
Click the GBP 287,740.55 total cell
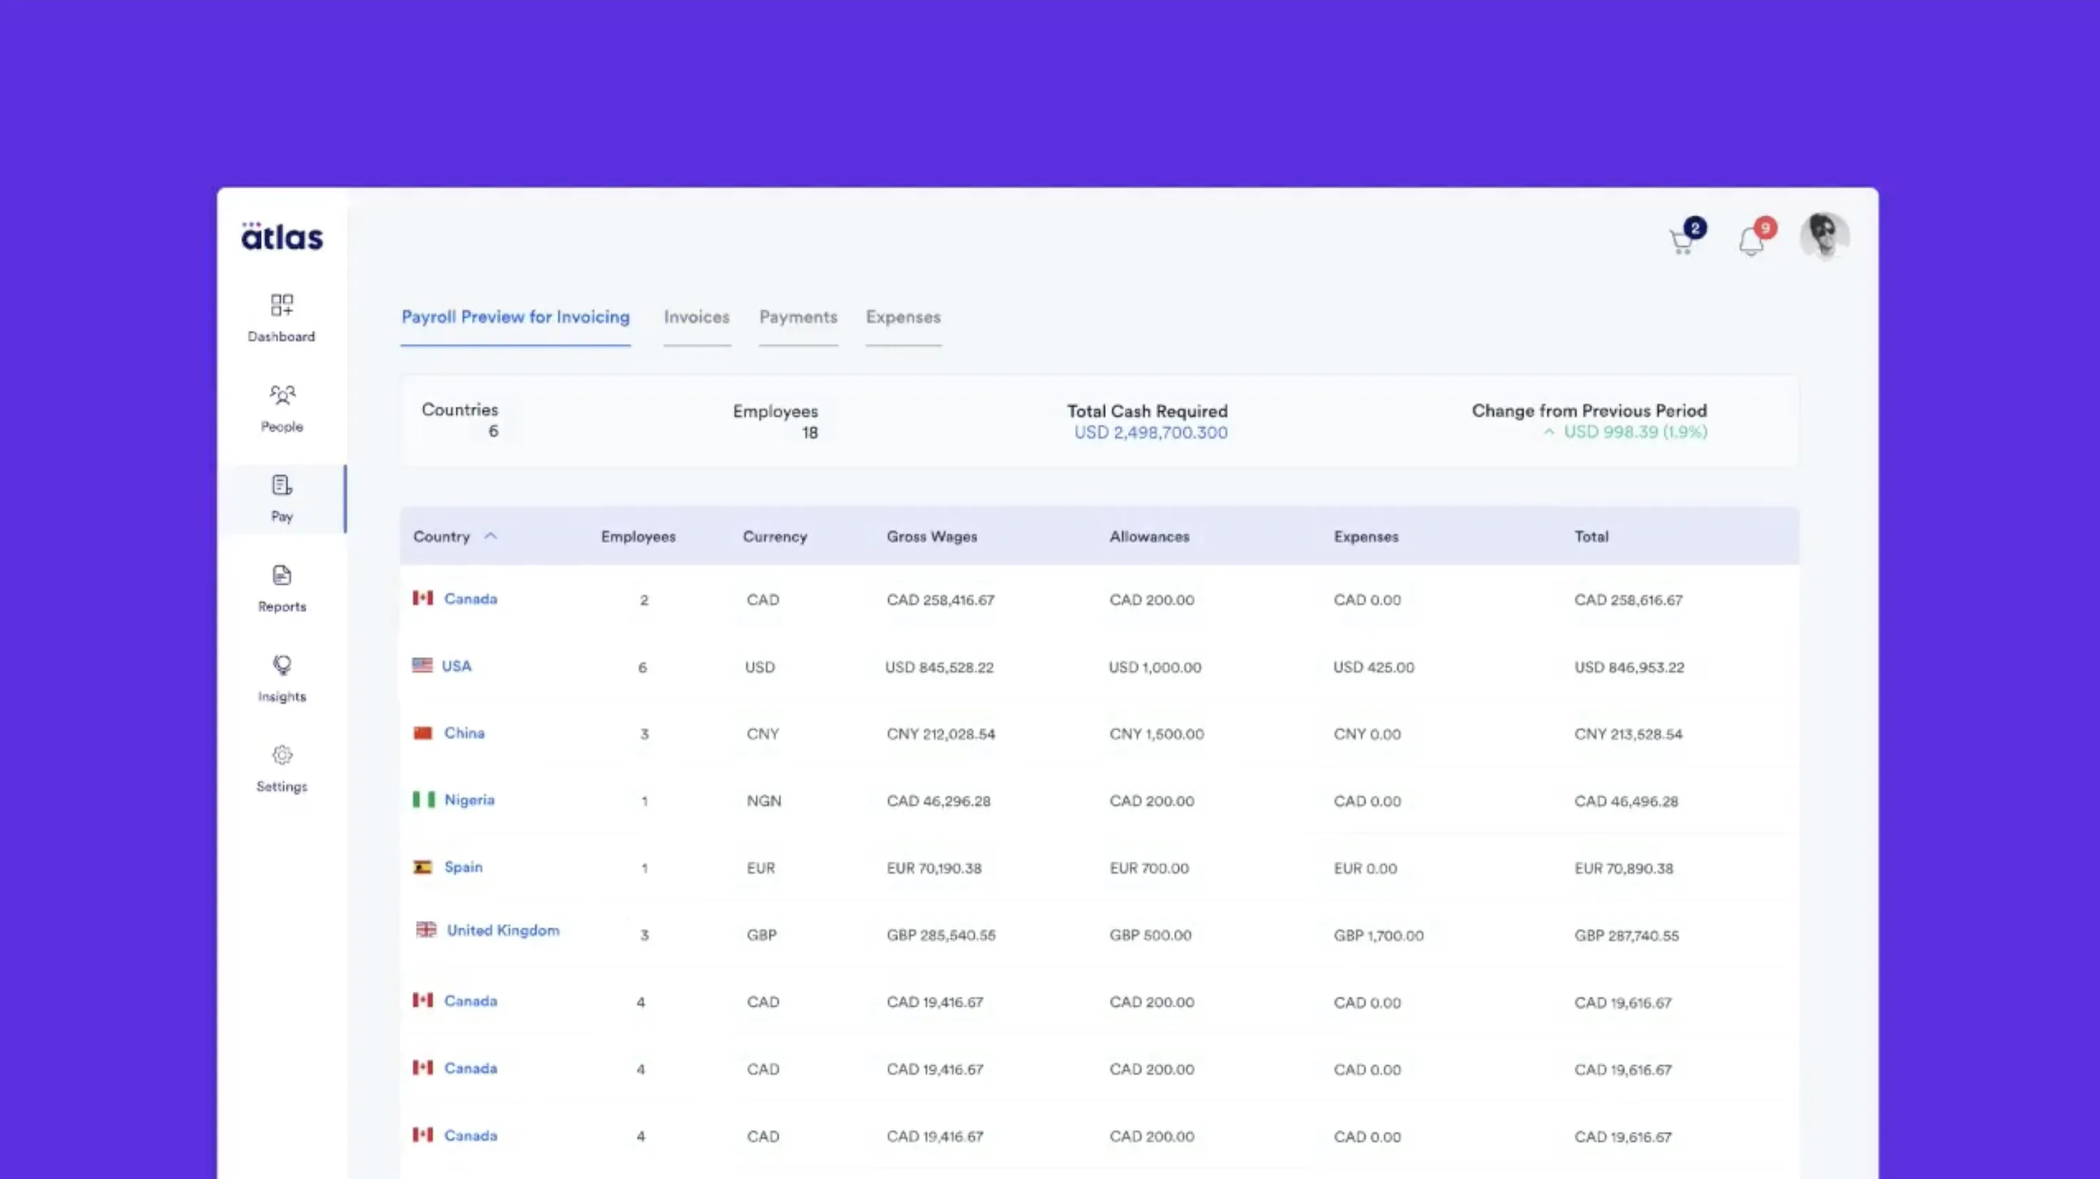coord(1626,936)
